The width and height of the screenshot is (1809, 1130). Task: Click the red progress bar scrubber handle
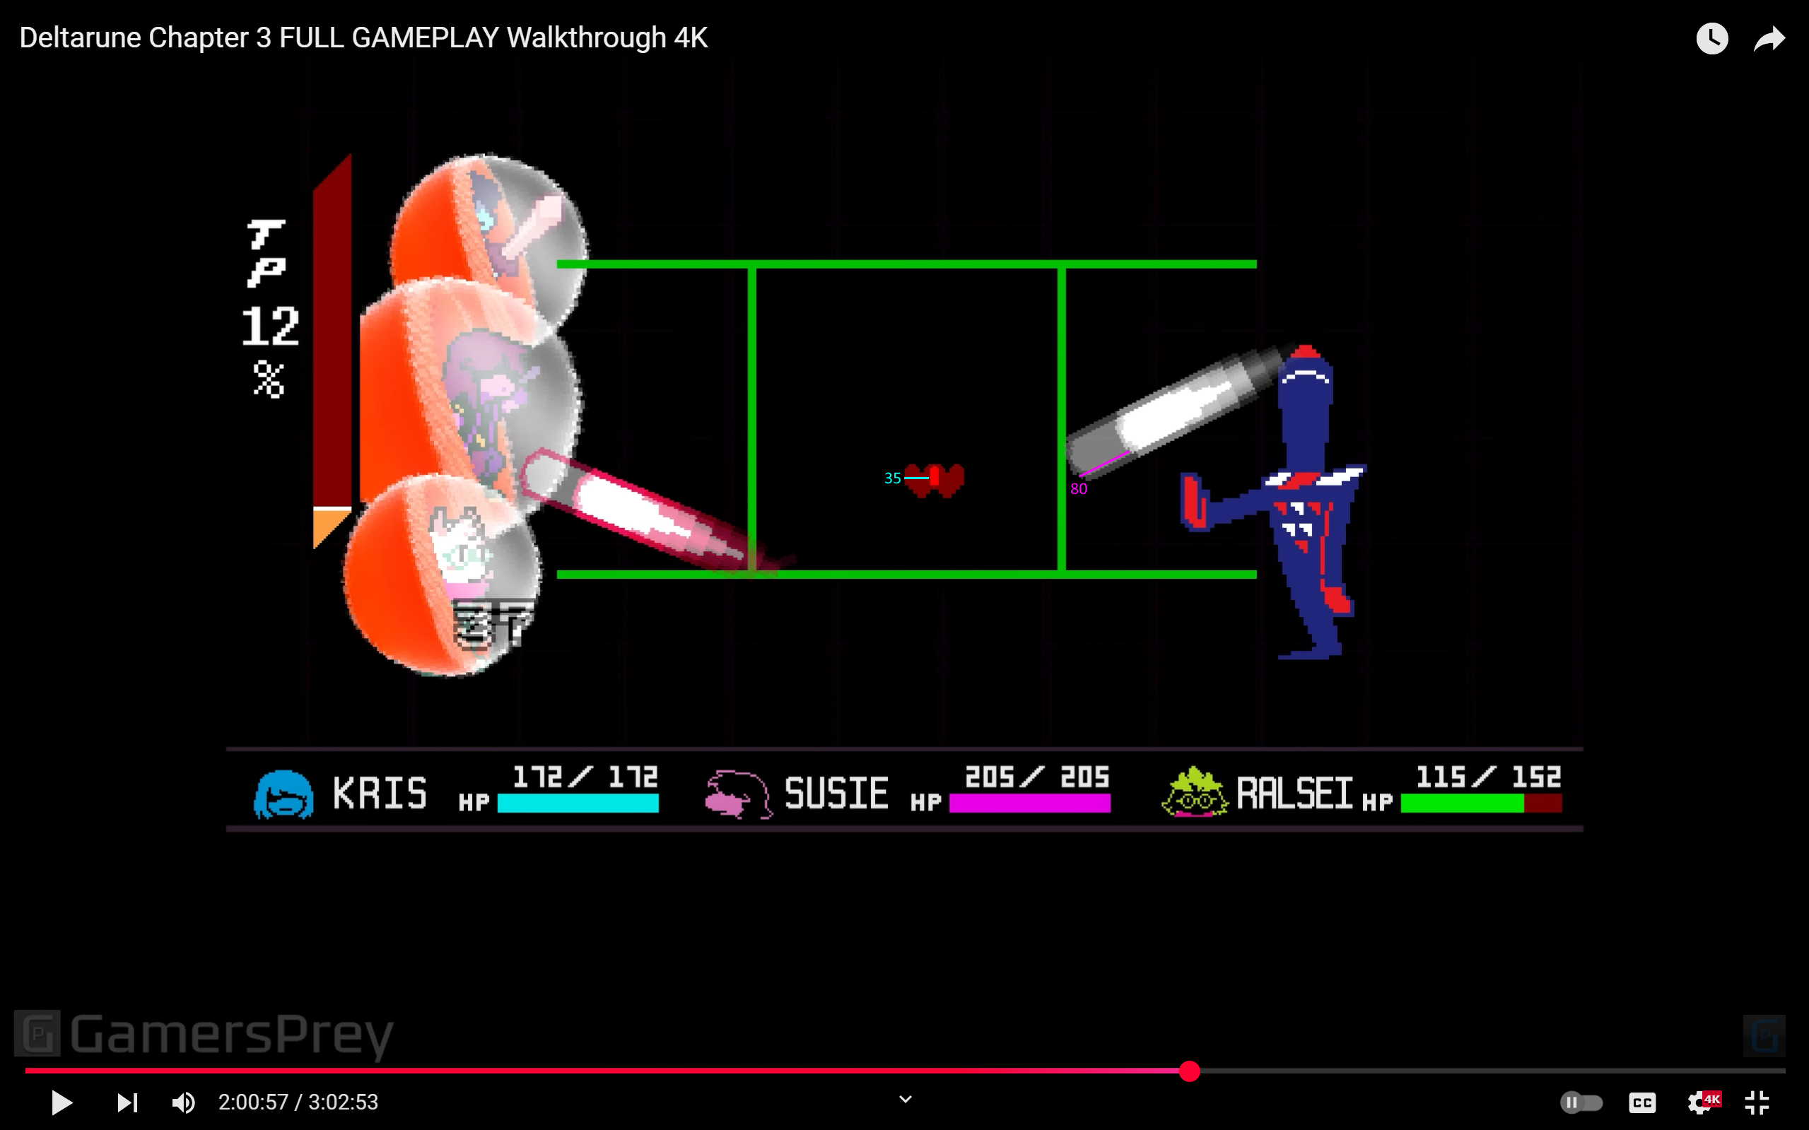click(1189, 1071)
